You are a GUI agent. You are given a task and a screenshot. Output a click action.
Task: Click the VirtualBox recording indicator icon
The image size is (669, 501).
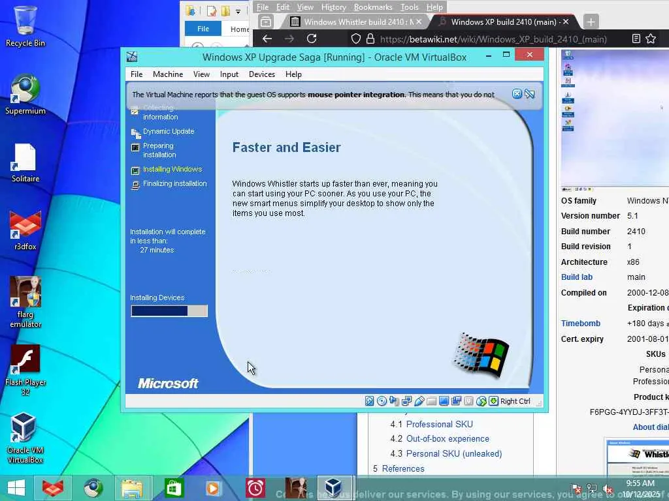pos(456,401)
